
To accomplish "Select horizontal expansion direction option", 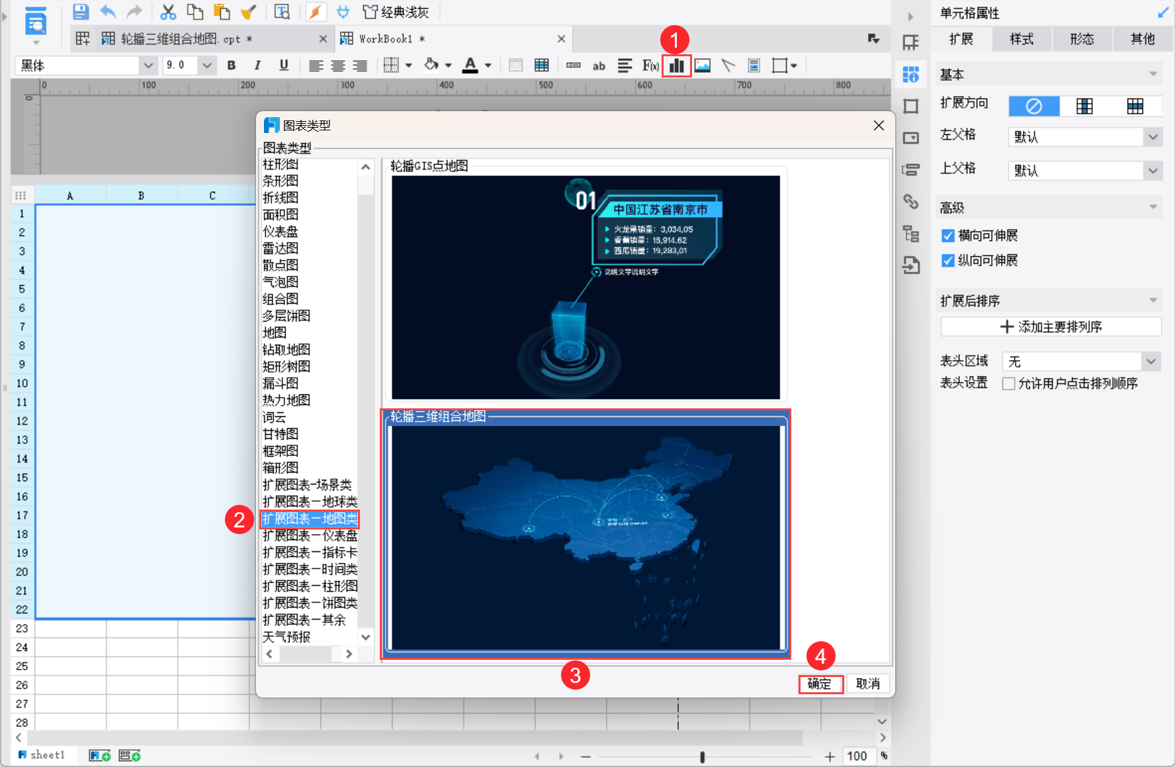I will tap(1135, 106).
